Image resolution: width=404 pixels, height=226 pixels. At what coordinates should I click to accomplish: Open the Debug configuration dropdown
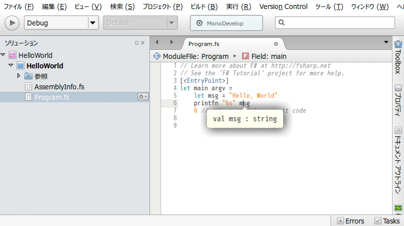pyautogui.click(x=61, y=23)
